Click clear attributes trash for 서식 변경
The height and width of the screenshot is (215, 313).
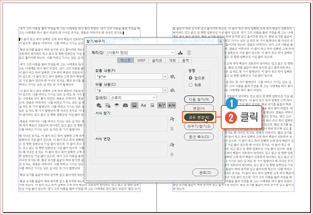tap(172, 155)
